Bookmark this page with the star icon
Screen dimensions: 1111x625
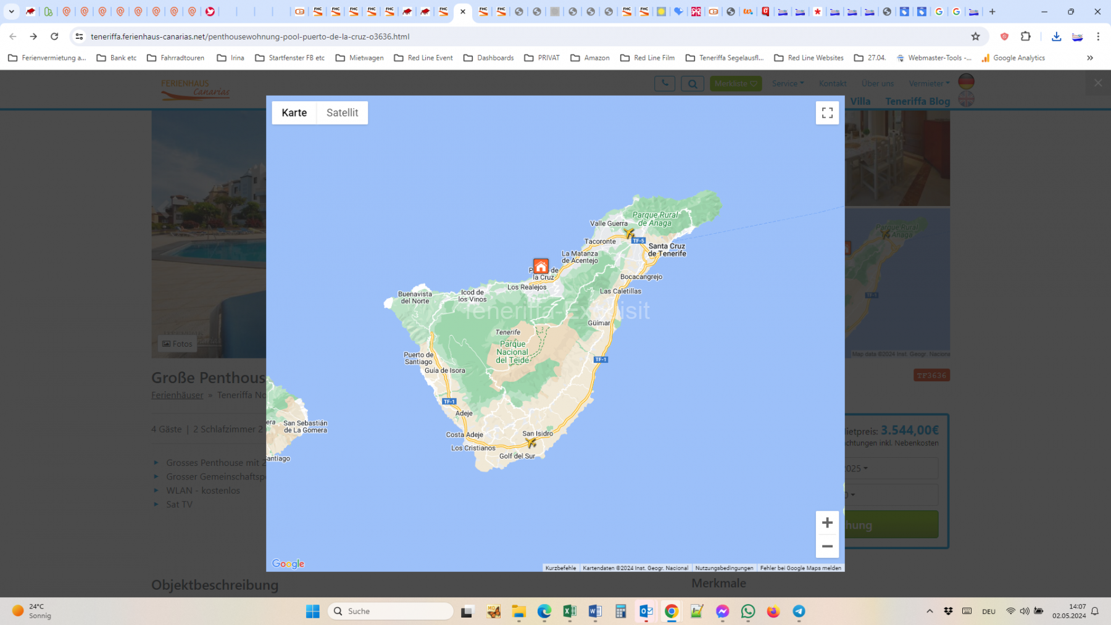975,36
